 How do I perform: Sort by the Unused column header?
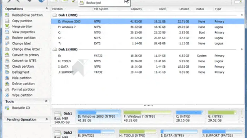184,9
